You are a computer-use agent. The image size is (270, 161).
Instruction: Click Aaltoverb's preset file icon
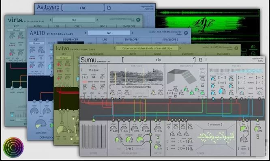pos(109,8)
